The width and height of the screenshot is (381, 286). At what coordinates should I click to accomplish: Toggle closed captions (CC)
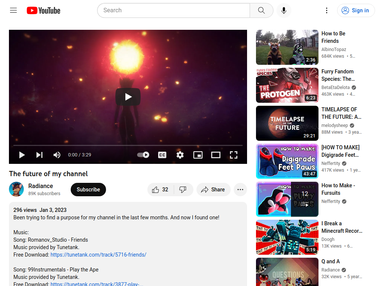[x=162, y=155]
